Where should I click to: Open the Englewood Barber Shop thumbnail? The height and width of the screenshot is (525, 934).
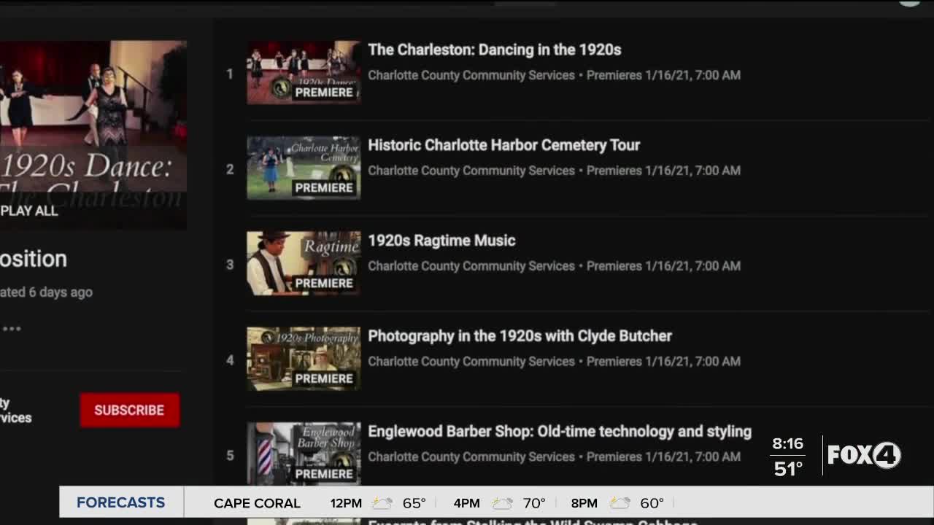(304, 454)
